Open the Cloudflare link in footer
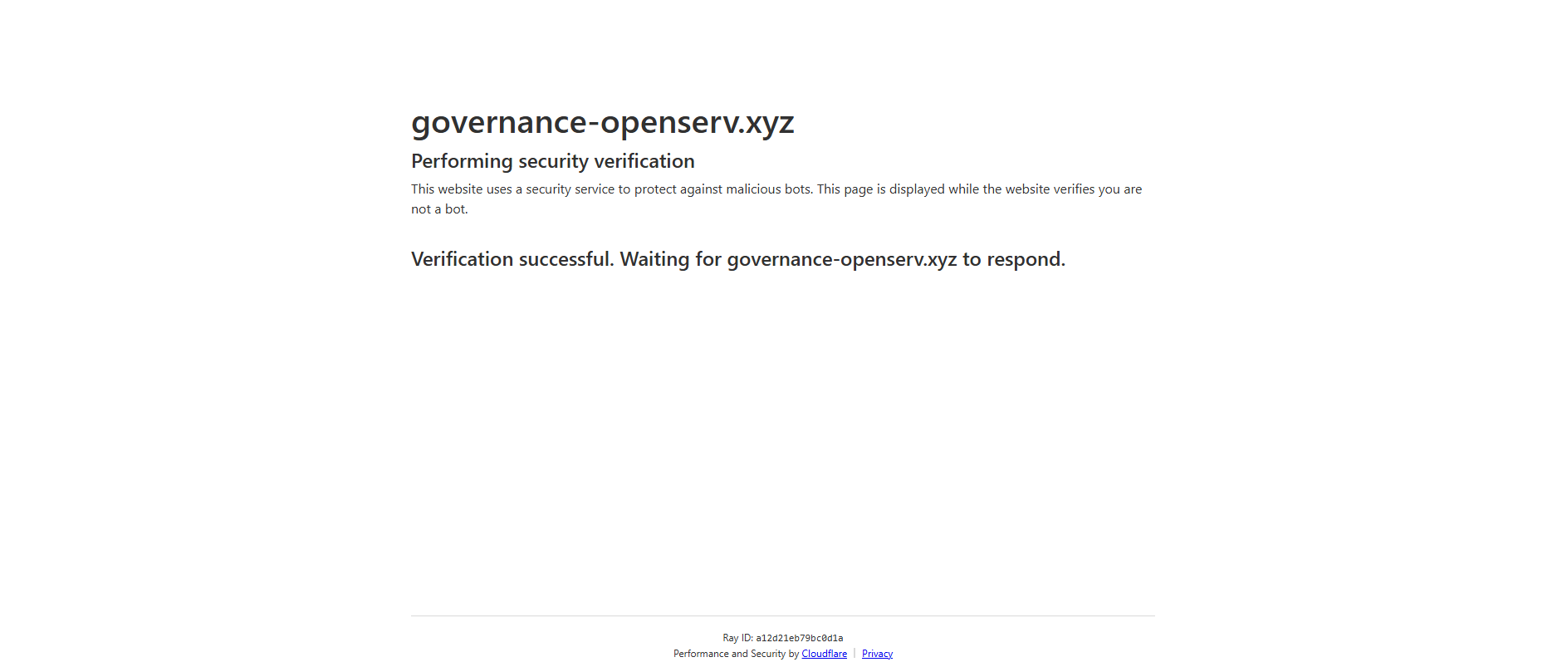Screen dimensions: 1567x667 [x=824, y=654]
